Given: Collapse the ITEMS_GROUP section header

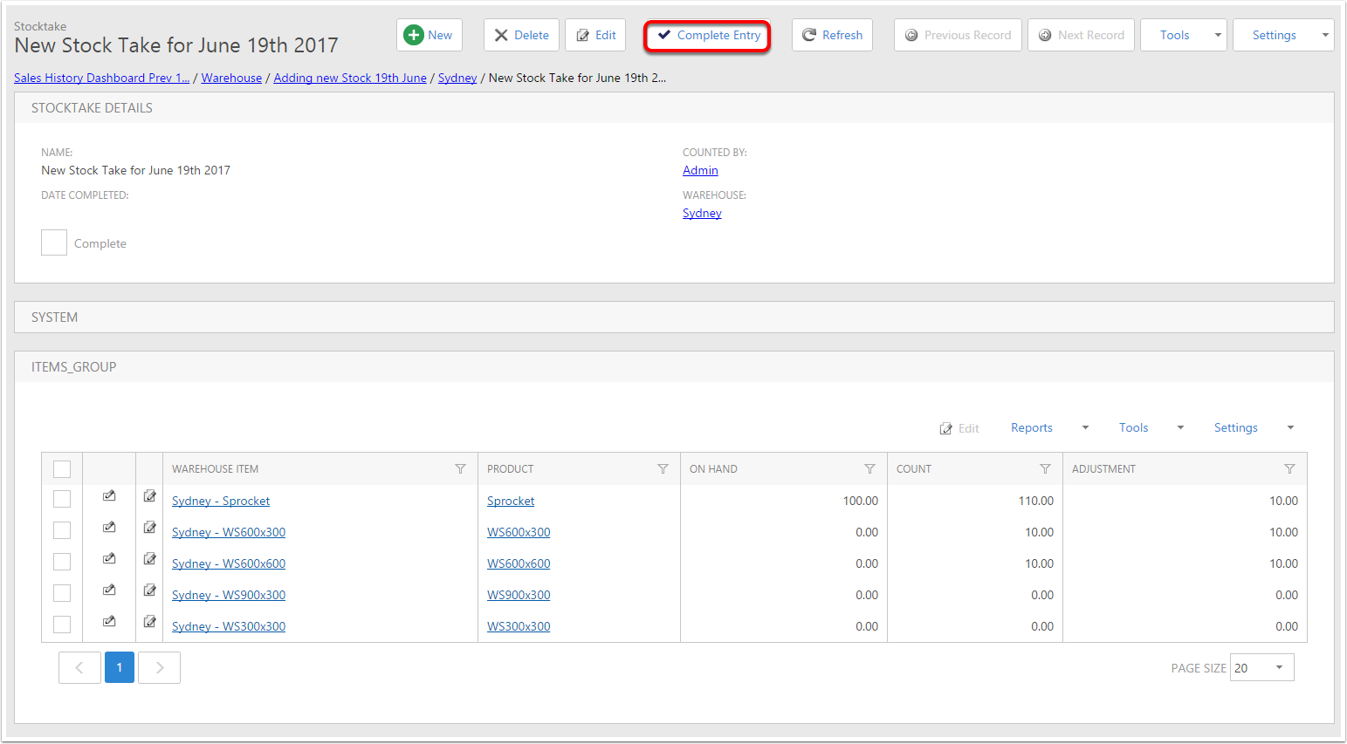Looking at the screenshot, I should pos(674,367).
